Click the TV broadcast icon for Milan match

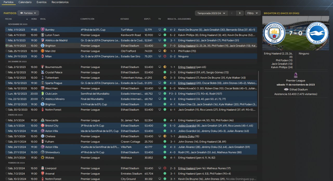[160, 56]
